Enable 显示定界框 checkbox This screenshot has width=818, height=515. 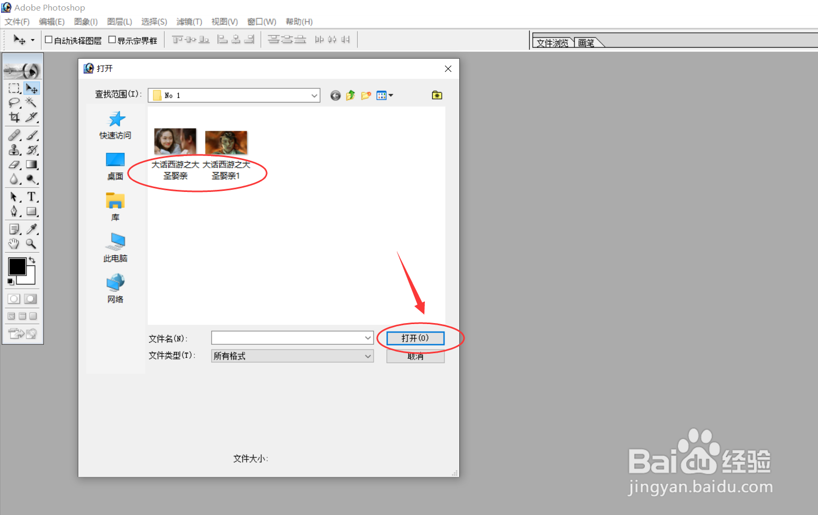click(x=112, y=40)
